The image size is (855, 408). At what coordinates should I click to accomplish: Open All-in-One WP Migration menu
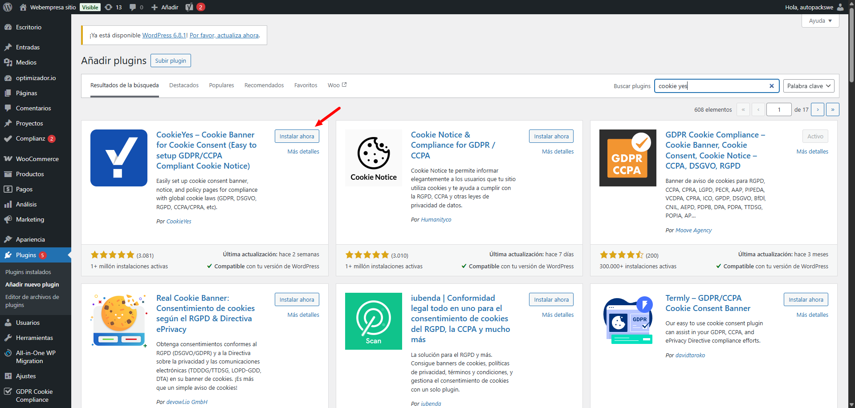pyautogui.click(x=36, y=357)
